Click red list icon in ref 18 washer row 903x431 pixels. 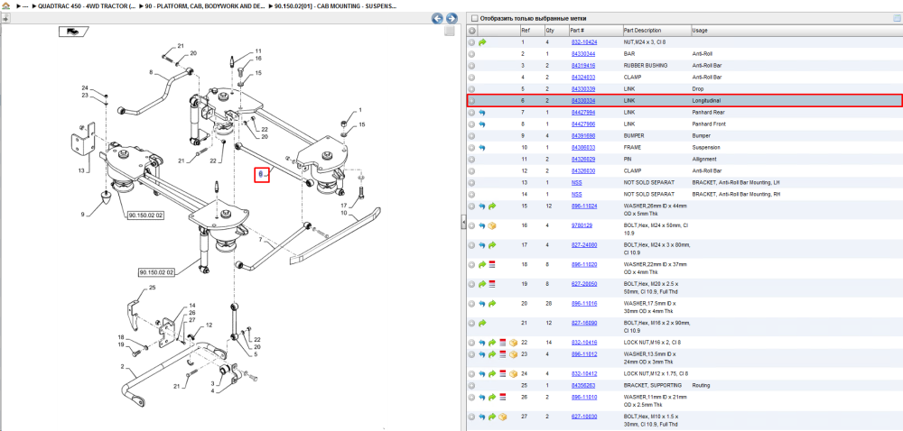pos(492,264)
